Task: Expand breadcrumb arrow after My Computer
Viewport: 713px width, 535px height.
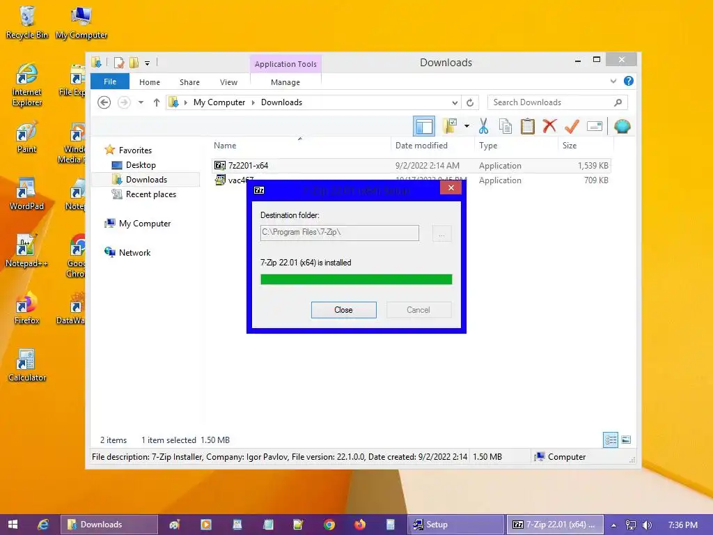Action: 253,102
